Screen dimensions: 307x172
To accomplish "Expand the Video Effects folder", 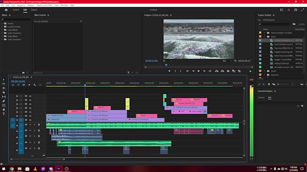I will 2,36.
